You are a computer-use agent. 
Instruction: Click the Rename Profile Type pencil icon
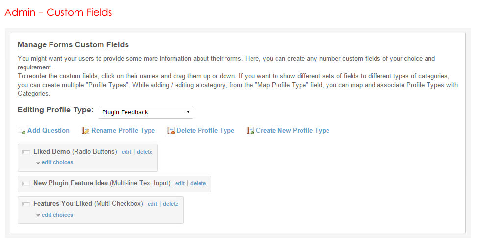coord(86,131)
